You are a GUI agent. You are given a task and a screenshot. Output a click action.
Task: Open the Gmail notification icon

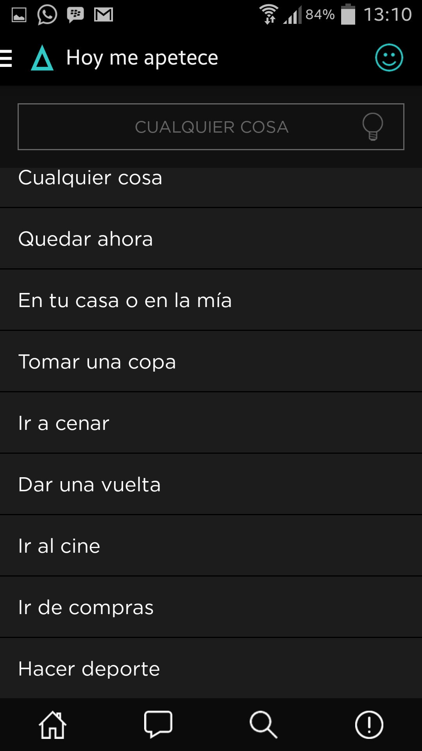pyautogui.click(x=104, y=15)
